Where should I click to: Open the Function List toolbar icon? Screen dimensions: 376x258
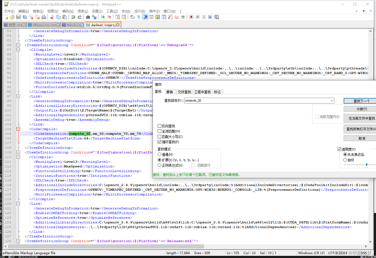[170, 17]
